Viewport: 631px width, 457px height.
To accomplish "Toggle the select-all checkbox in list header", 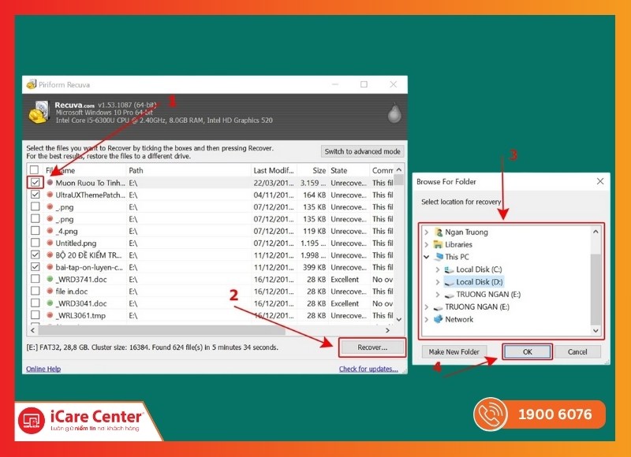I will pyautogui.click(x=35, y=170).
